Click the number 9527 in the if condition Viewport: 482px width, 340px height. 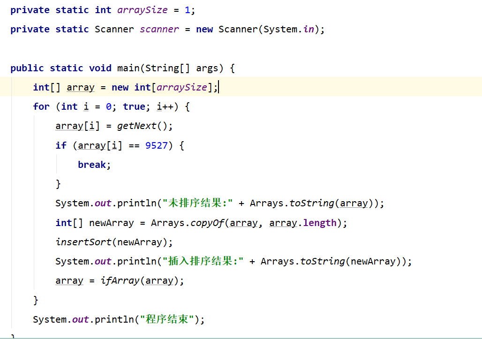157,145
